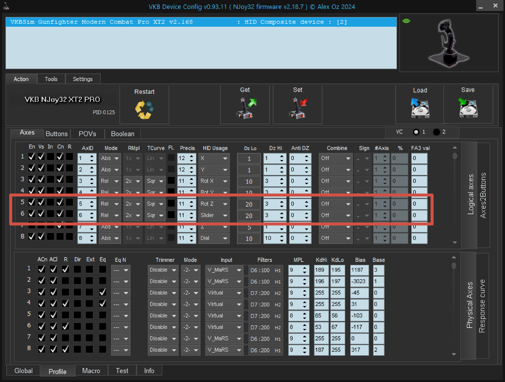Screen dimensions: 505x382
Task: Click the app icon in title bar
Action: (x=6, y=6)
